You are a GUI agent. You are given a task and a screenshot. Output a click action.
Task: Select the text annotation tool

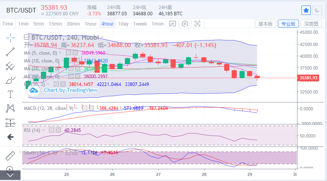pyautogui.click(x=10, y=94)
